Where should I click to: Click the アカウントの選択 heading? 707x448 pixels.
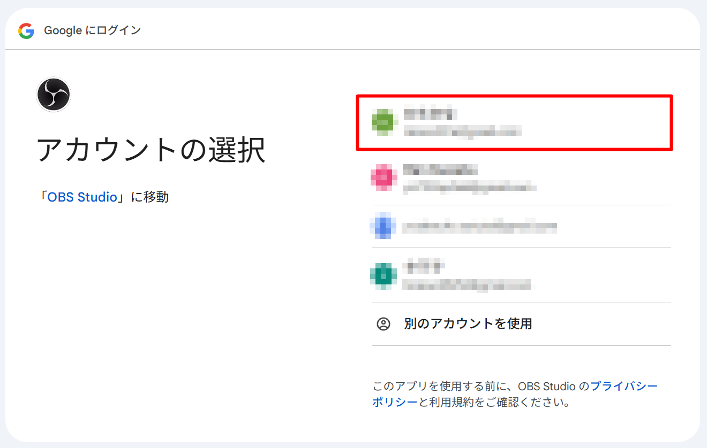[151, 150]
